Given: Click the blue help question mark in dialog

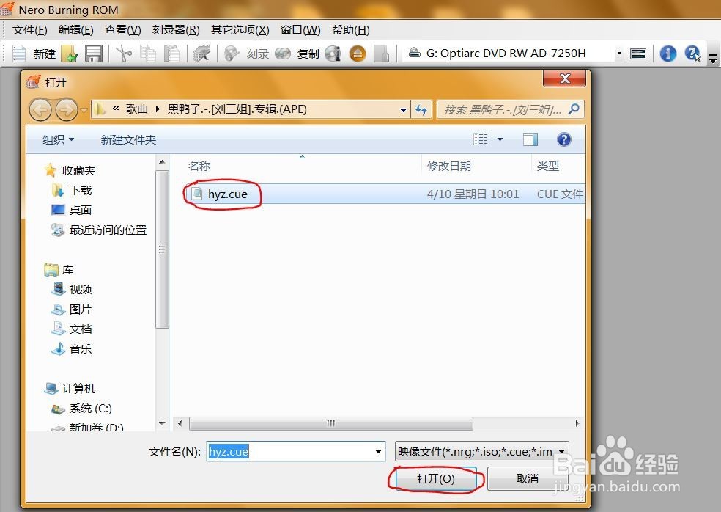Looking at the screenshot, I should (563, 139).
